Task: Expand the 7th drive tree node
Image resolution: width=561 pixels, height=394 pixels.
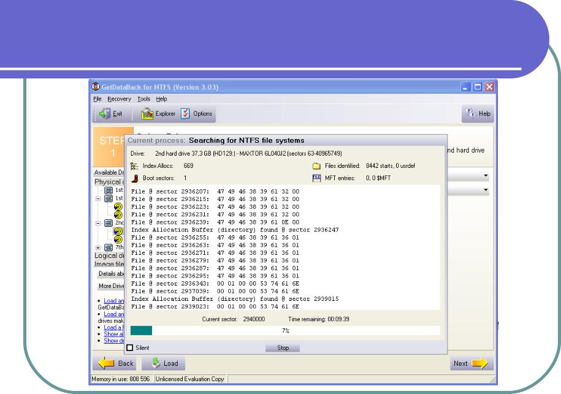Action: tap(98, 248)
